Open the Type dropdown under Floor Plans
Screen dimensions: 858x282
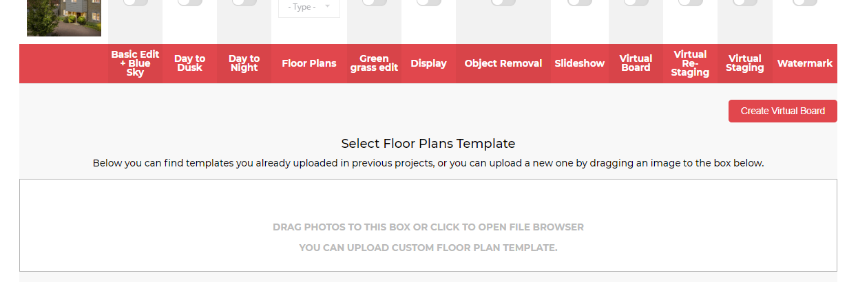[308, 8]
